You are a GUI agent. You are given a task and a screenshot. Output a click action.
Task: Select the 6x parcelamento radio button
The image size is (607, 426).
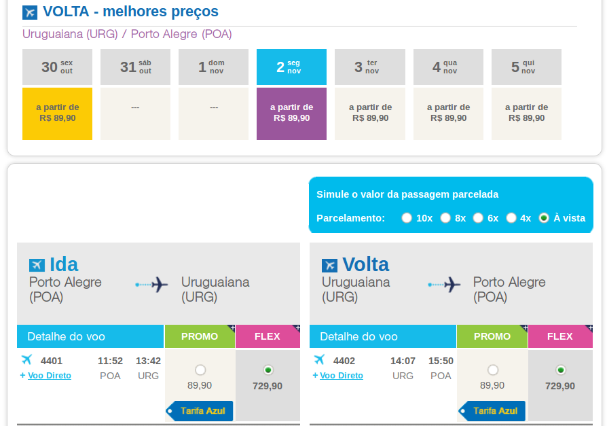point(478,218)
